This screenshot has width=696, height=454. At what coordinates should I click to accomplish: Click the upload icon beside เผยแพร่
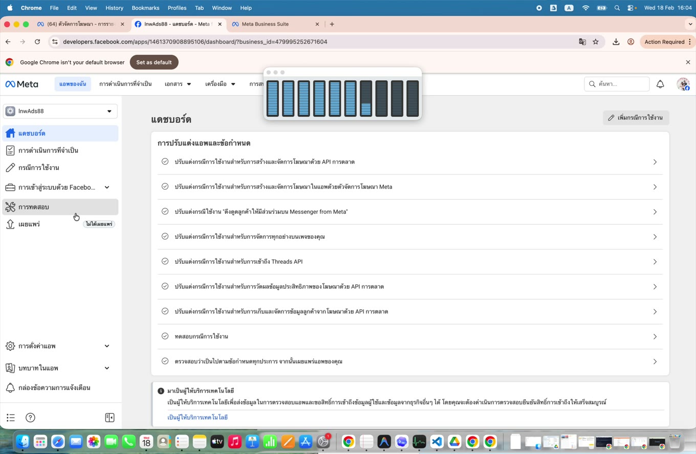click(x=10, y=224)
